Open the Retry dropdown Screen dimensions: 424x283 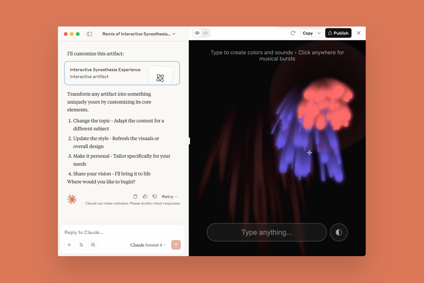[170, 197]
